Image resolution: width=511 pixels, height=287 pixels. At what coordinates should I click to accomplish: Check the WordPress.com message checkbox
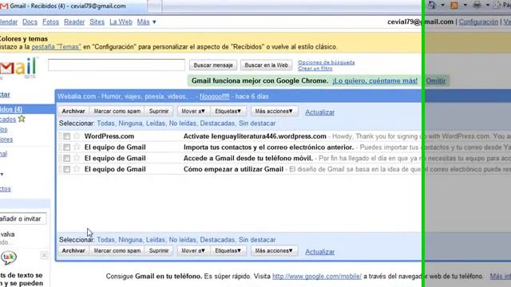point(67,136)
